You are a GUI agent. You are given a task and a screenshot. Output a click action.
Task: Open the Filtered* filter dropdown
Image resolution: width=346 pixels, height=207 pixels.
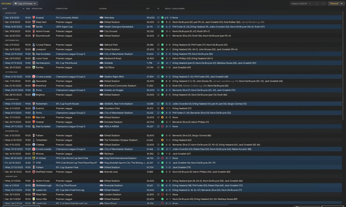(336, 4)
